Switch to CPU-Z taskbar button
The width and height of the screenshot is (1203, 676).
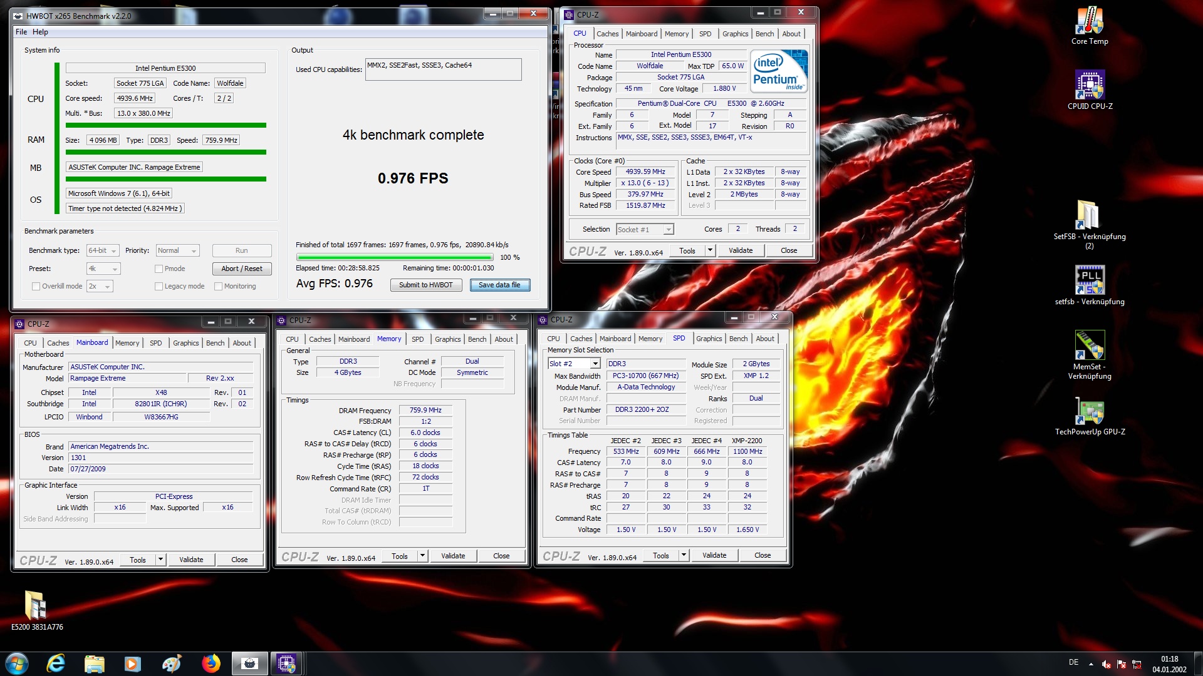(x=287, y=663)
